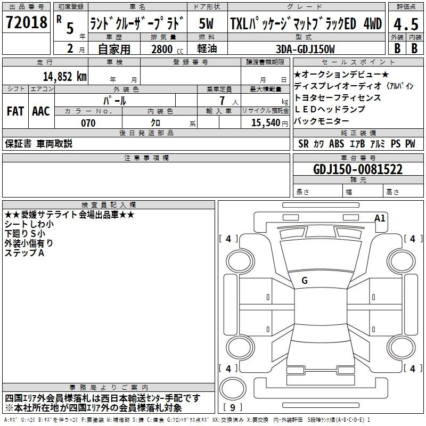This screenshot has height=426, width=426.
Task: Select the inspector note 下廻りS小
Action: 24,234
